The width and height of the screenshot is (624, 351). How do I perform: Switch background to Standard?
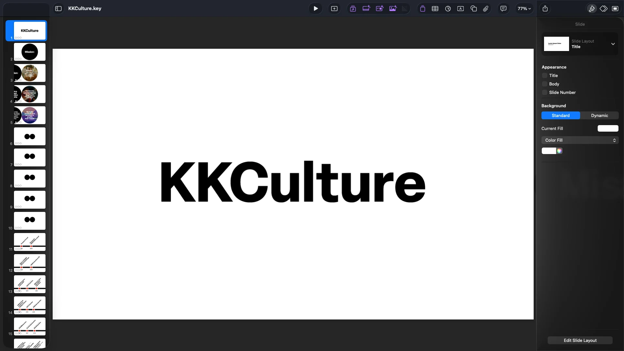point(561,116)
